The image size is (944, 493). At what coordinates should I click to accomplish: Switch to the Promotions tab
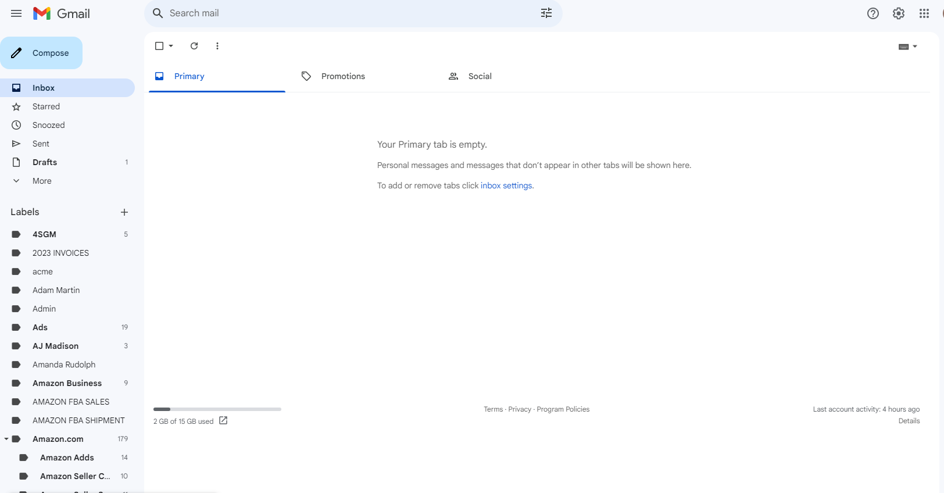click(364, 76)
